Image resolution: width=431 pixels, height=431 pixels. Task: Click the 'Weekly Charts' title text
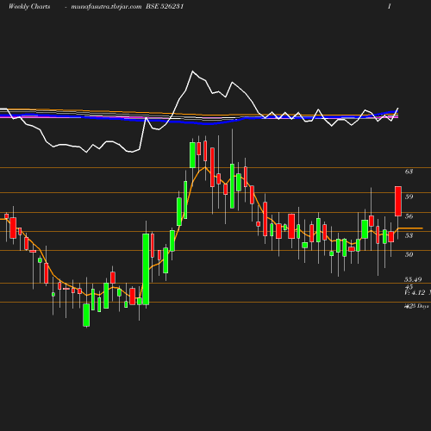(x=29, y=6)
